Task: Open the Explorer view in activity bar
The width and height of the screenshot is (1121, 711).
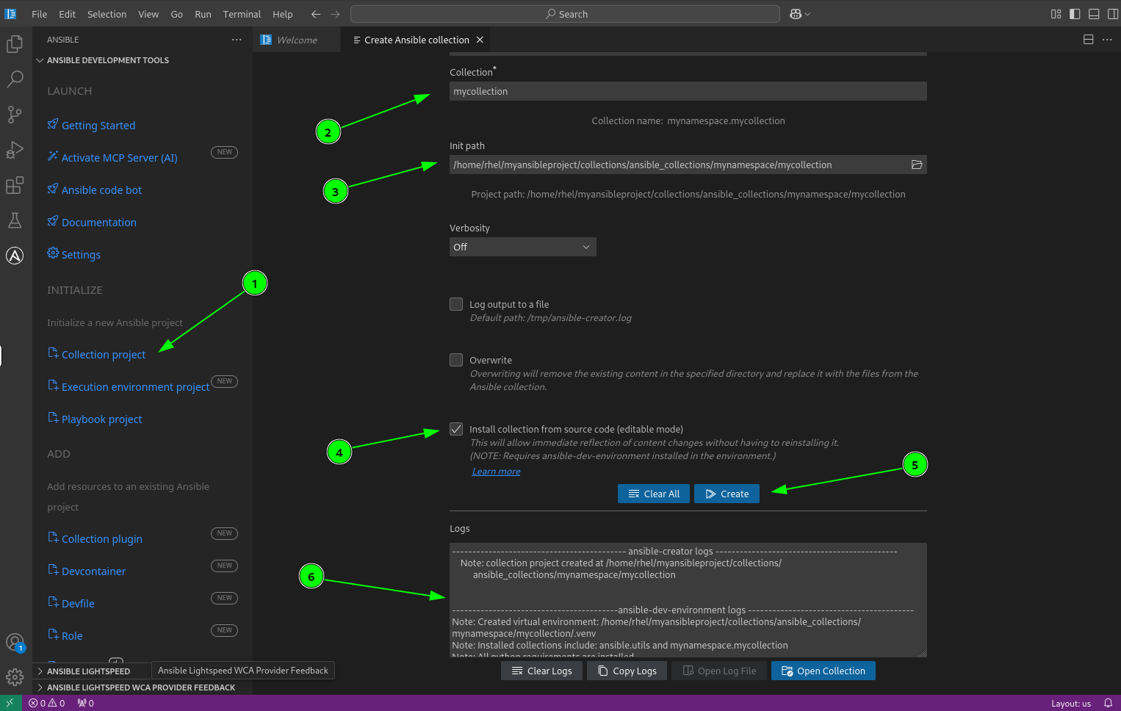Action: [x=15, y=44]
